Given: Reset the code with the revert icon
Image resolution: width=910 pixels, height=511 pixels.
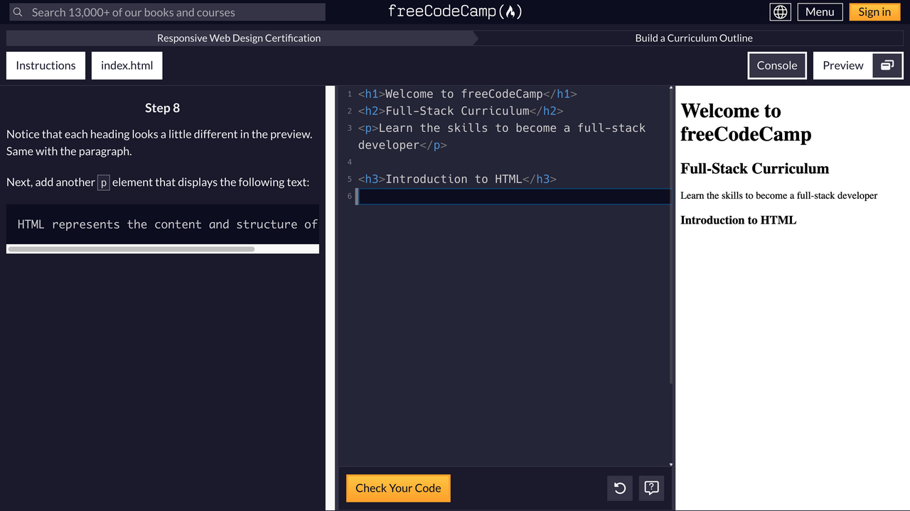Looking at the screenshot, I should pyautogui.click(x=620, y=488).
